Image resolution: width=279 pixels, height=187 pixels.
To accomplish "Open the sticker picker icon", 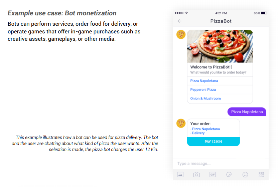I will (229, 174).
